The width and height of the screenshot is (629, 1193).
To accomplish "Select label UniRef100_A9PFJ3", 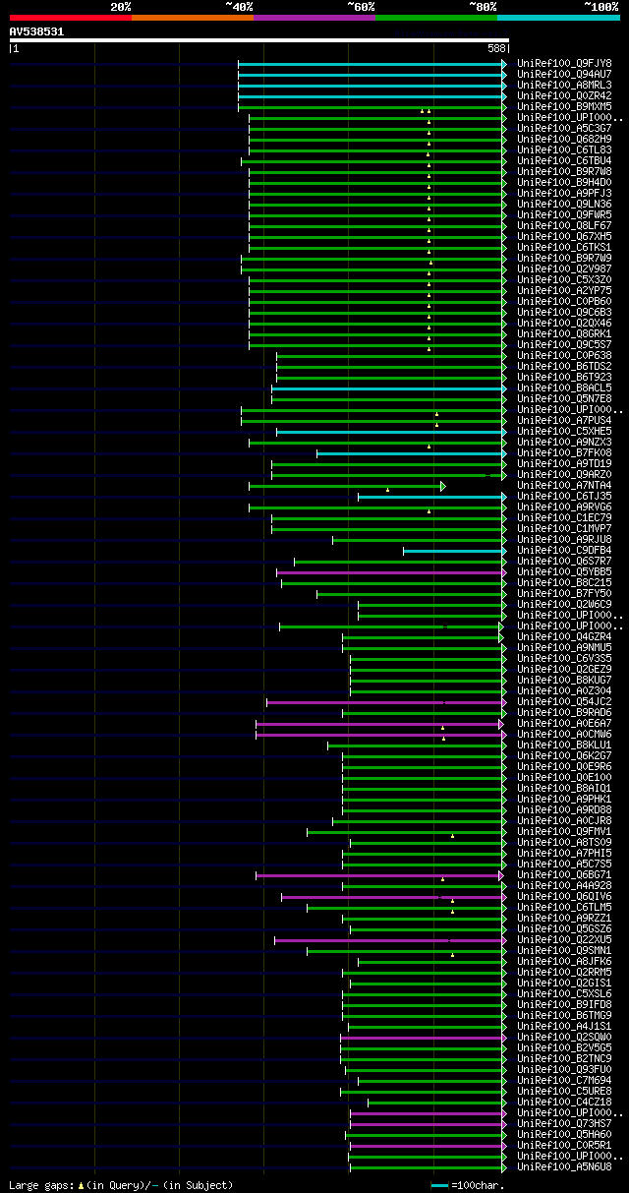I will coord(564,193).
